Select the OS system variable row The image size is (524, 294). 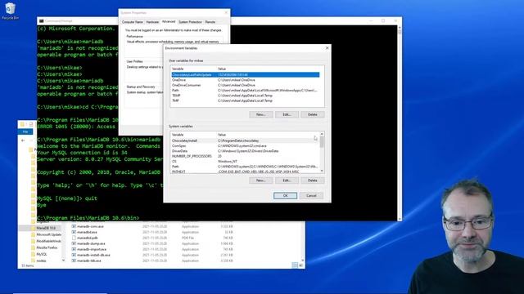tap(245, 161)
